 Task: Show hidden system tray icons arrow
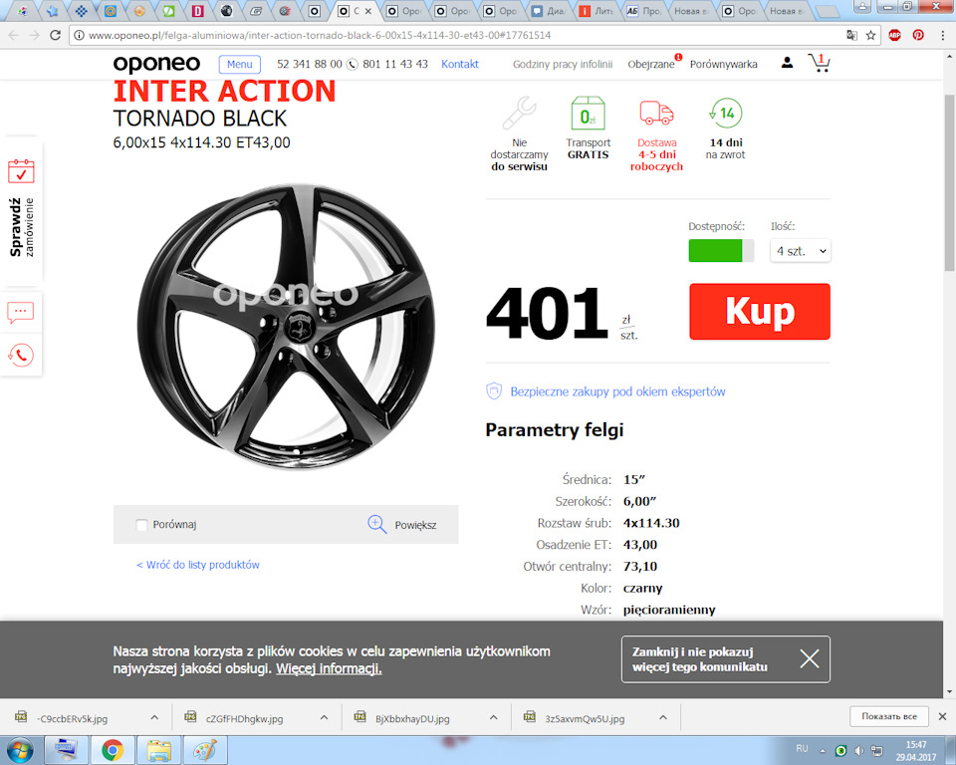(x=823, y=751)
